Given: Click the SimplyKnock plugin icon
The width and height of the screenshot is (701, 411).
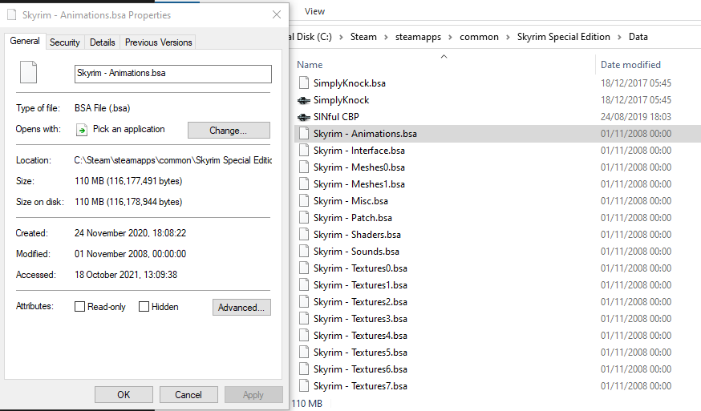Looking at the screenshot, I should point(304,100).
